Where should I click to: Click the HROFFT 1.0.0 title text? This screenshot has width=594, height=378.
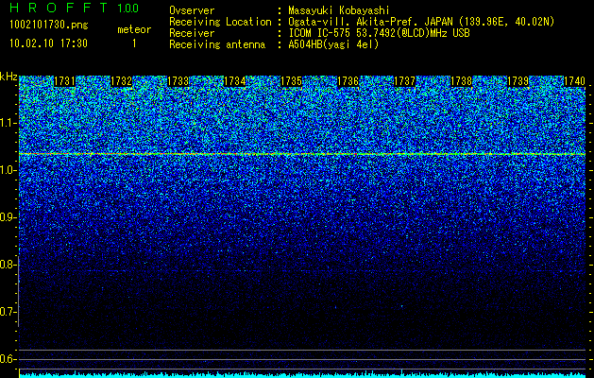(75, 8)
